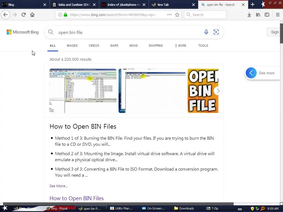Click the How to Open BIN Files heading
Screen dimensions: 283x212
[x=83, y=126]
